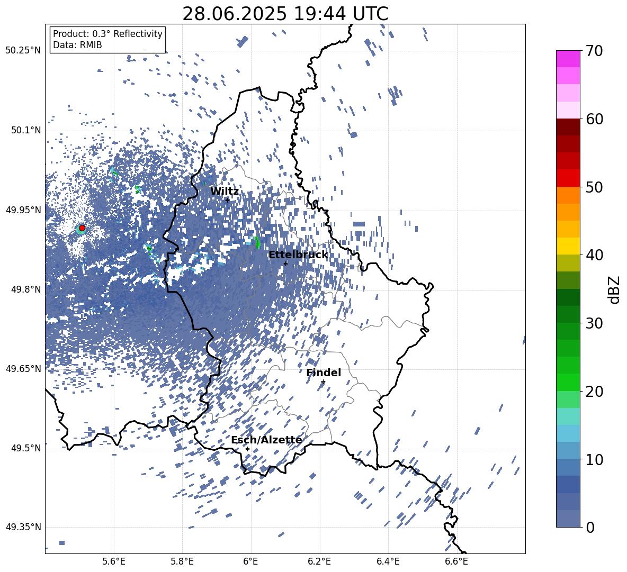
Task: Click the yellow colorbar segment above 40
Action: [568, 246]
